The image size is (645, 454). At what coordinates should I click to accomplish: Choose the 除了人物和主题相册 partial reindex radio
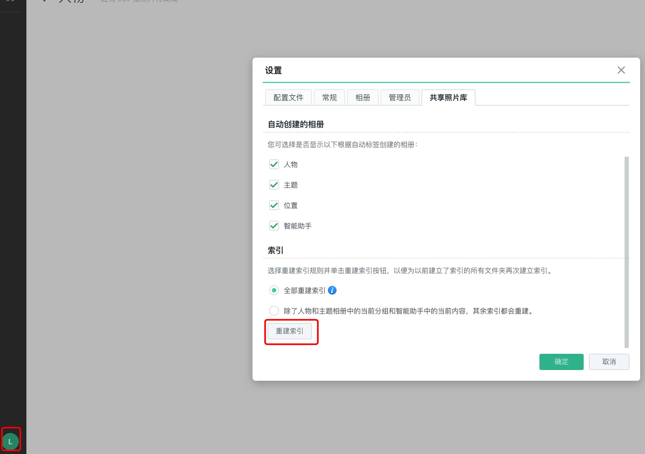tap(274, 311)
